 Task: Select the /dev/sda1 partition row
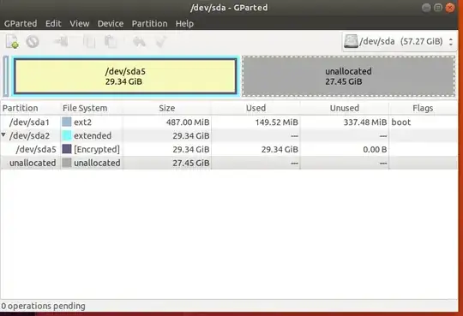pyautogui.click(x=229, y=122)
